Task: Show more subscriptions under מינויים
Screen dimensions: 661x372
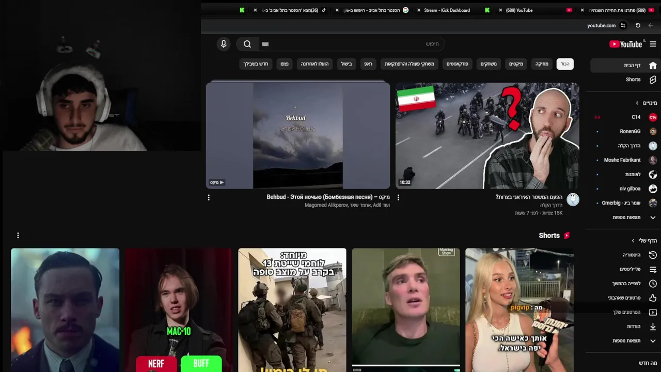Action: point(624,218)
